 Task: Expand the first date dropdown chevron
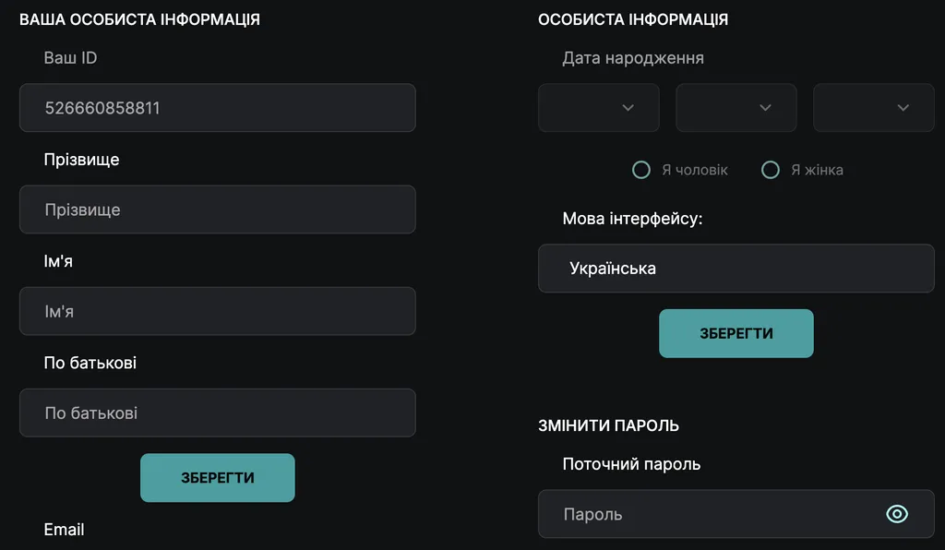tap(628, 108)
